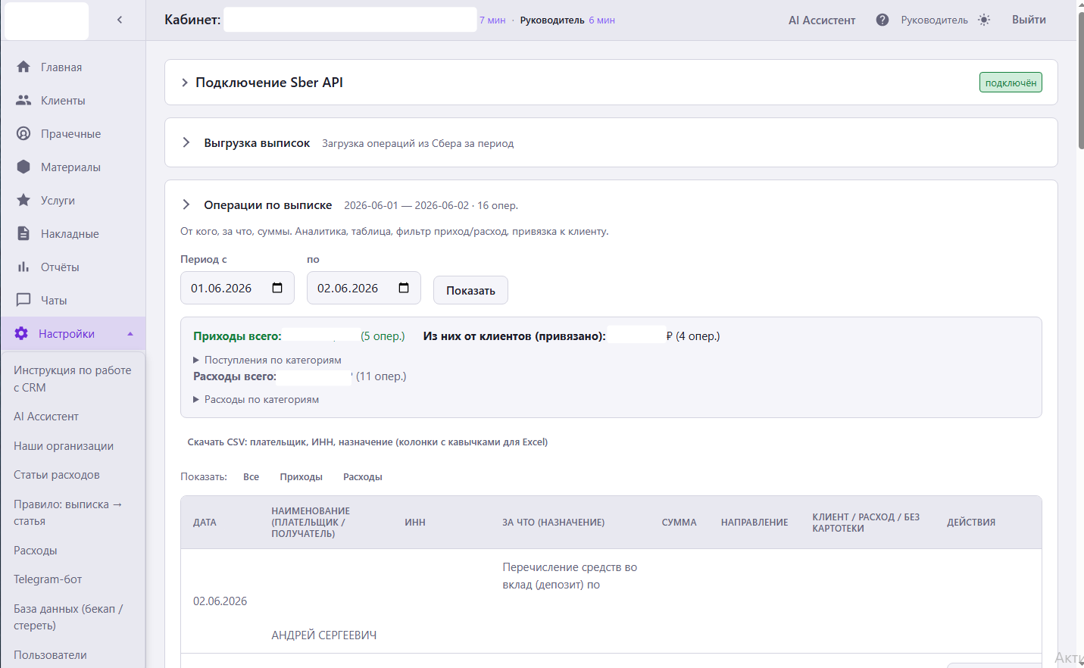Open Расходы settings submenu item
The image size is (1084, 668).
click(36, 551)
